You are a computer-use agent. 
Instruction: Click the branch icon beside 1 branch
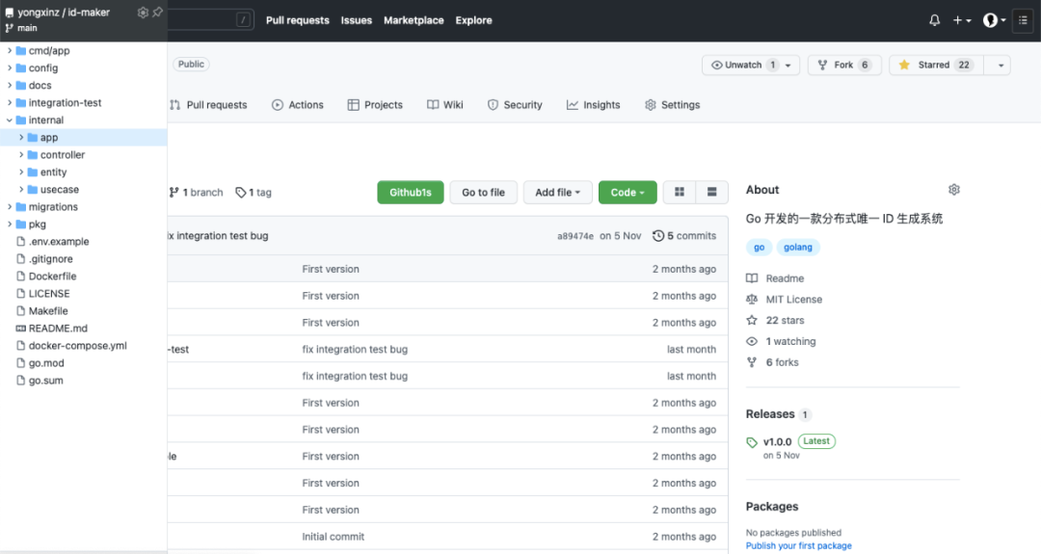pos(173,193)
